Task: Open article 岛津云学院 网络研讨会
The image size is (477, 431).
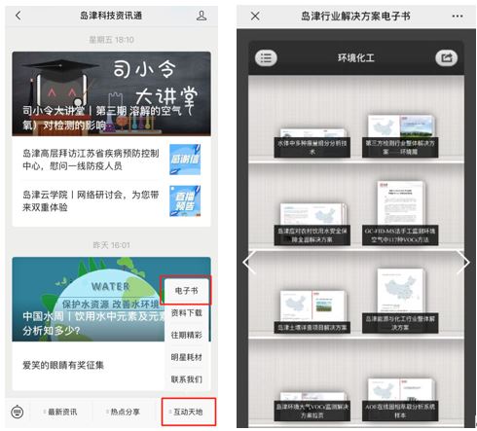Action: 111,201
